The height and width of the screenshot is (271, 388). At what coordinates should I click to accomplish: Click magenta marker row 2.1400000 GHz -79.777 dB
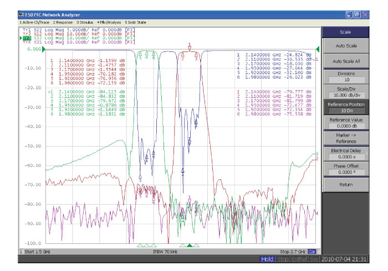[274, 92]
